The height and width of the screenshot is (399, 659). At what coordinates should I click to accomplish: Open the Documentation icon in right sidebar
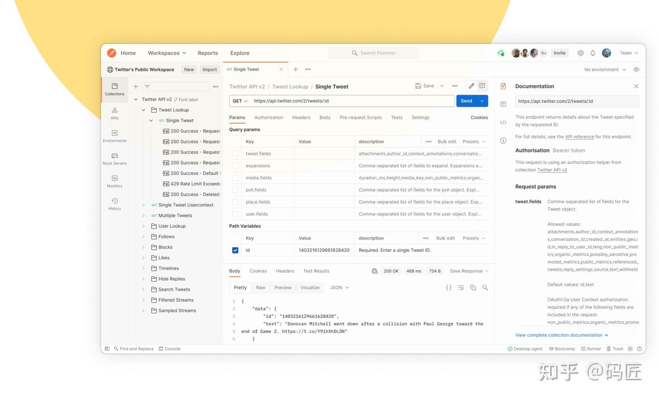503,86
